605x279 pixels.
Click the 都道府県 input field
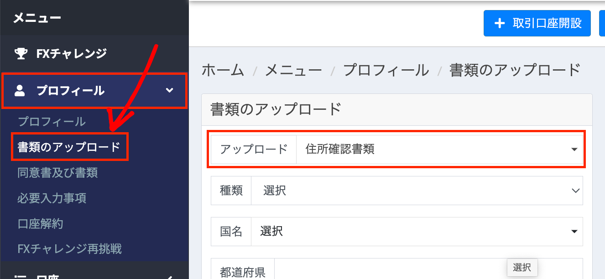point(428,269)
